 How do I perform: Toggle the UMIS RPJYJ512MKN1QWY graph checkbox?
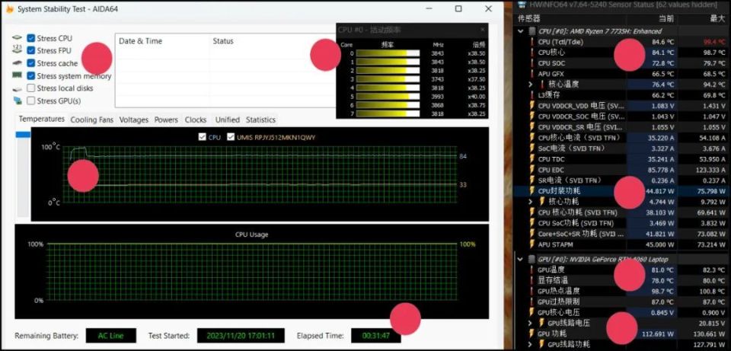click(x=230, y=137)
